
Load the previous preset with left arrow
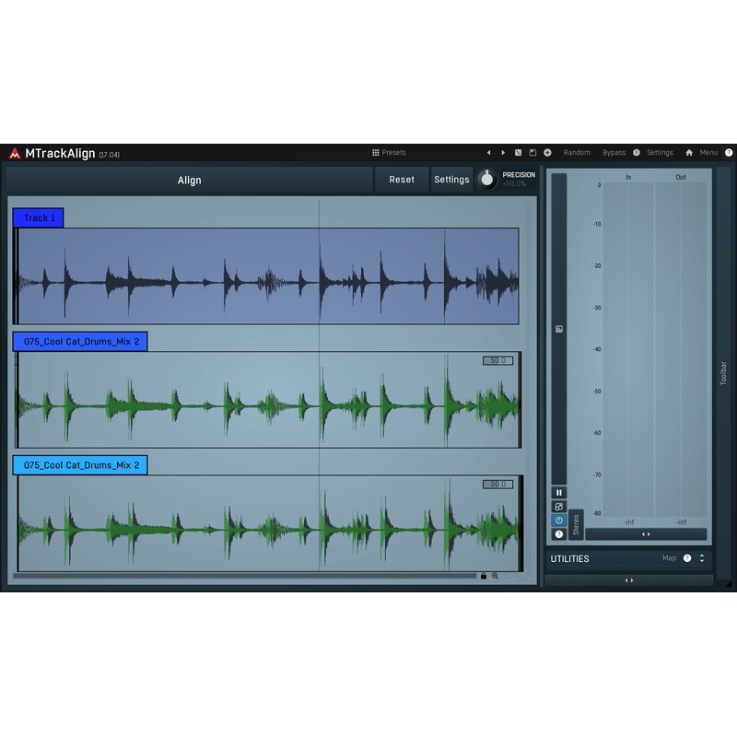(489, 153)
